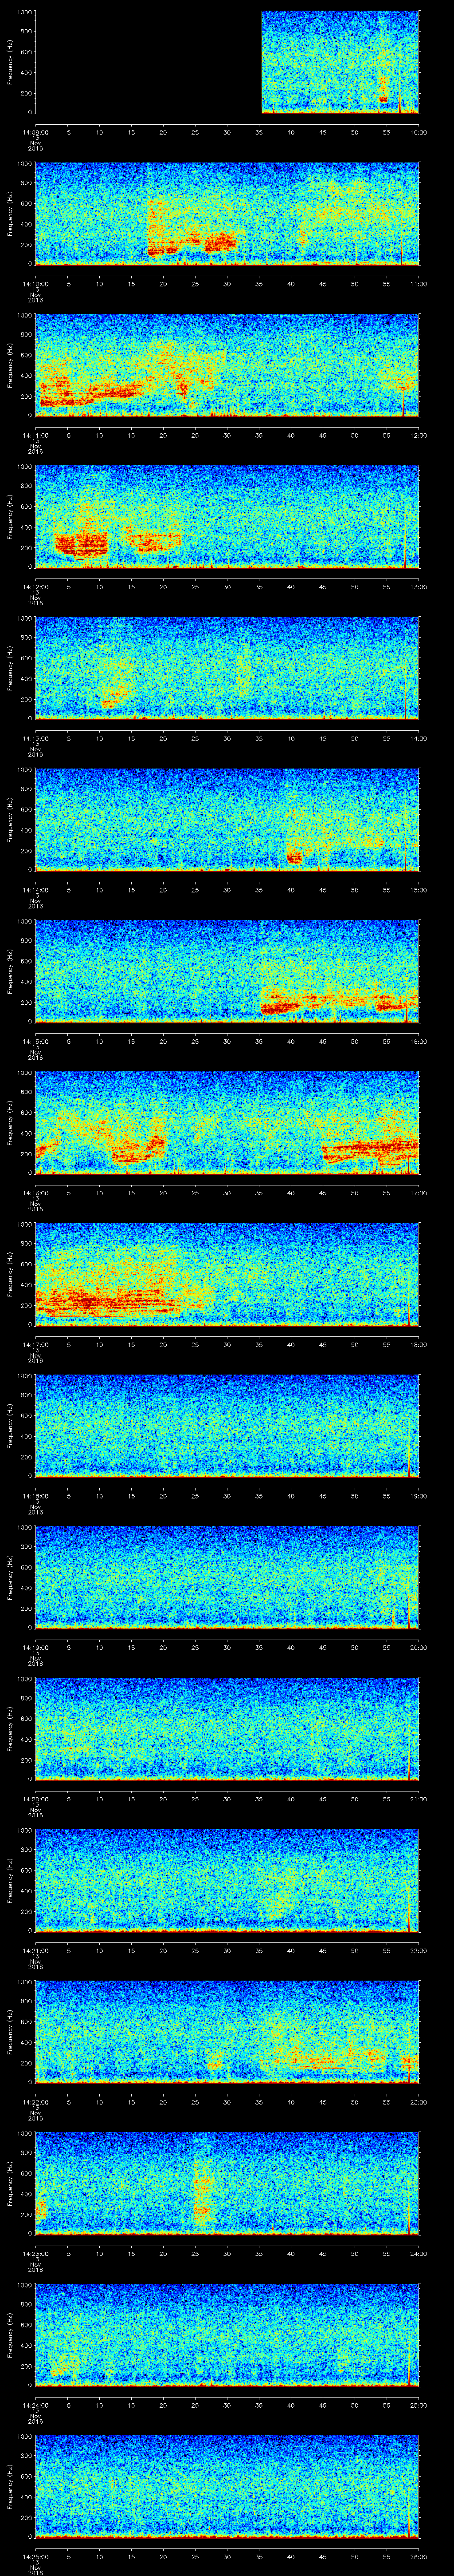Click the 14:21:00 start time label

35,1950
